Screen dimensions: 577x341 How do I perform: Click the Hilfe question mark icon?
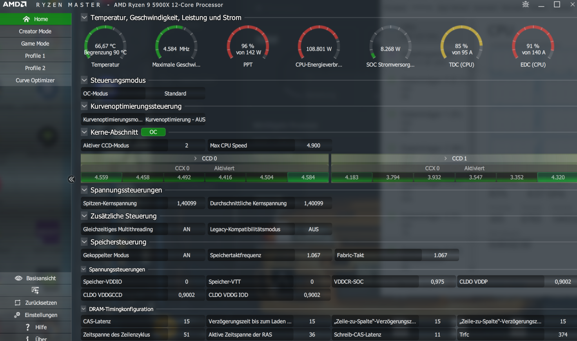(27, 327)
